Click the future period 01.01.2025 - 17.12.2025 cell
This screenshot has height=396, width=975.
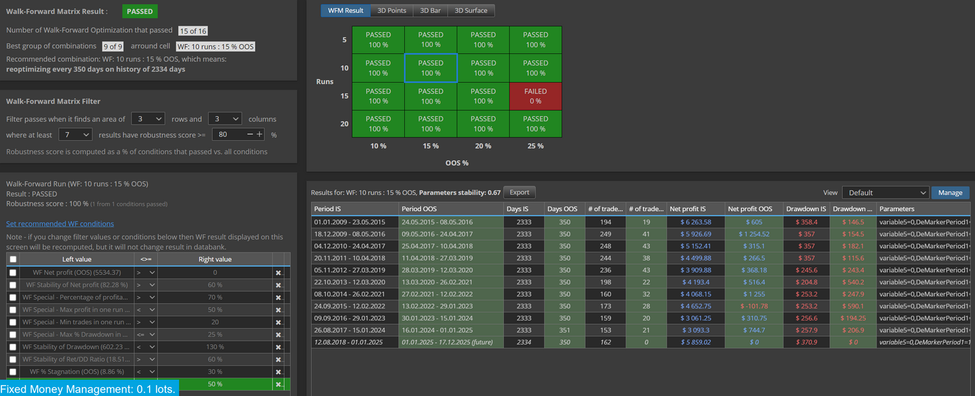coord(451,342)
